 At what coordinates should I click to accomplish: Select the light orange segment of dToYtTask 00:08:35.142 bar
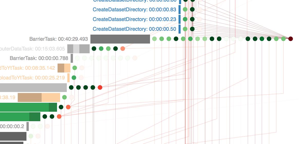[x=67, y=68]
